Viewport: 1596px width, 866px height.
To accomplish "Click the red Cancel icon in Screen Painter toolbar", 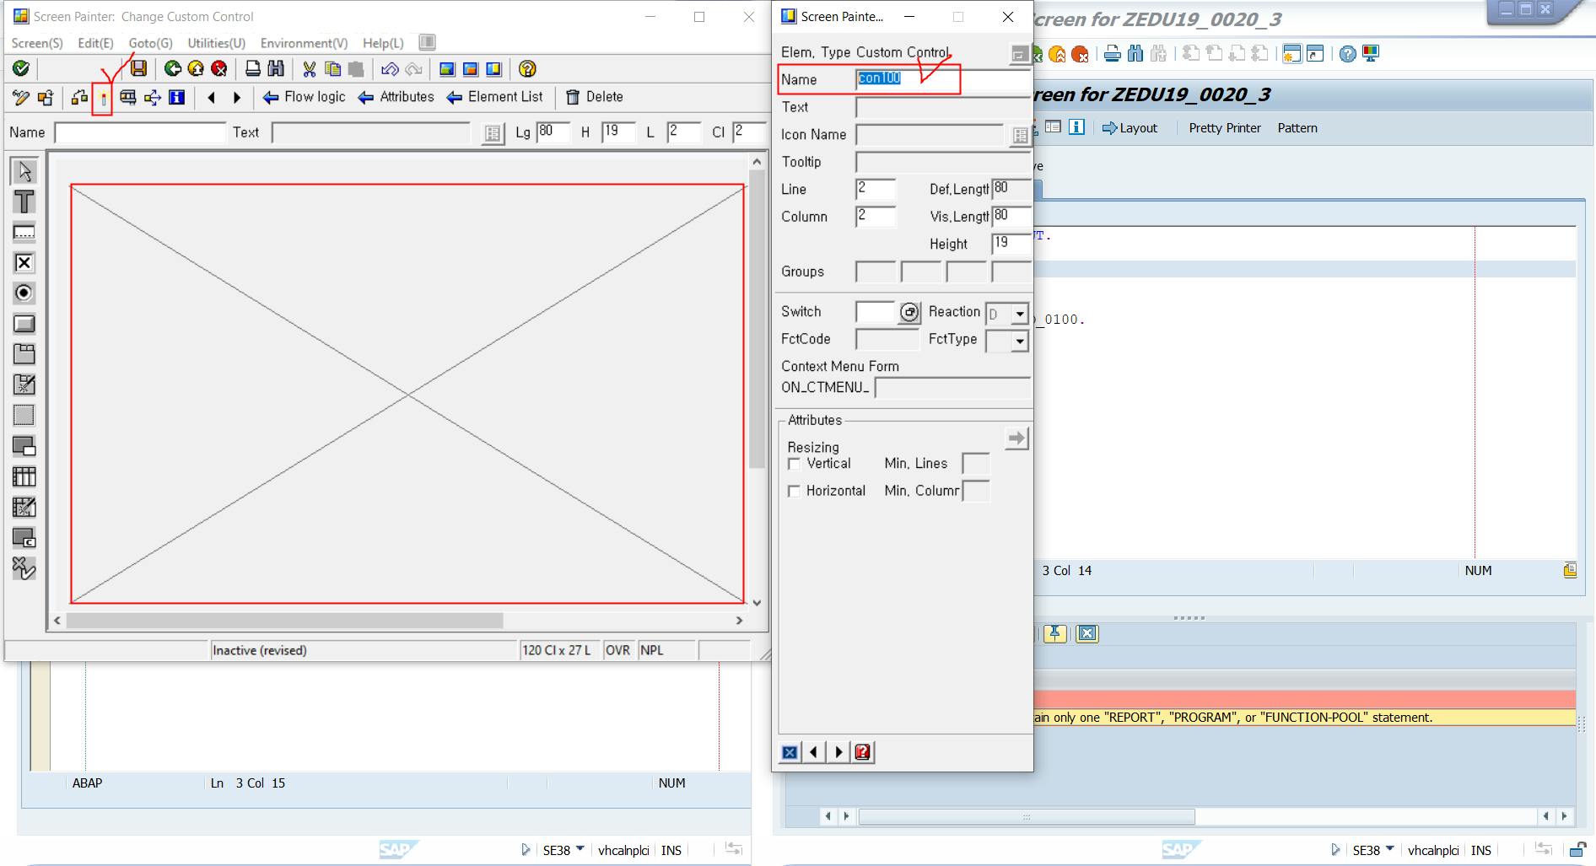I will [218, 69].
